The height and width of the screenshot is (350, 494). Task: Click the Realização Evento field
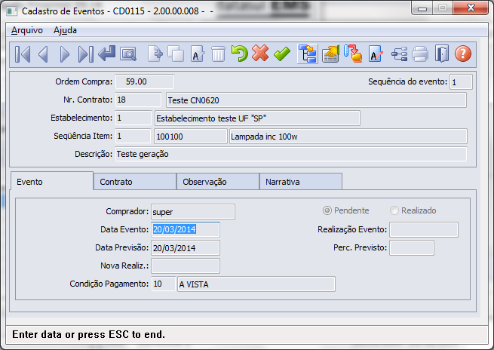(424, 229)
